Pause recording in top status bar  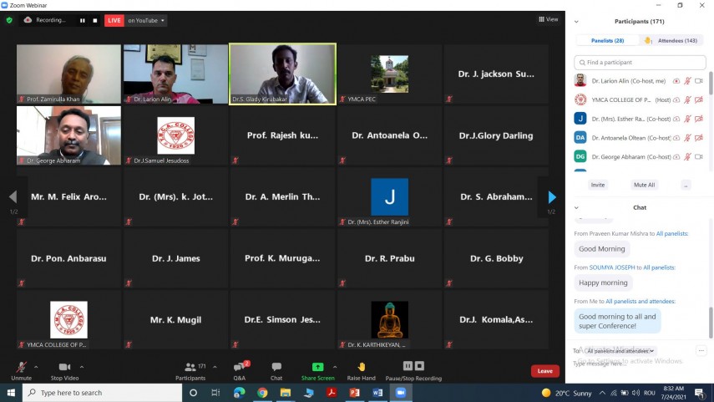[x=83, y=21]
